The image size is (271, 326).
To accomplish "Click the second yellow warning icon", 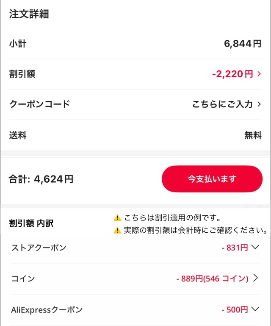I will 117,231.
